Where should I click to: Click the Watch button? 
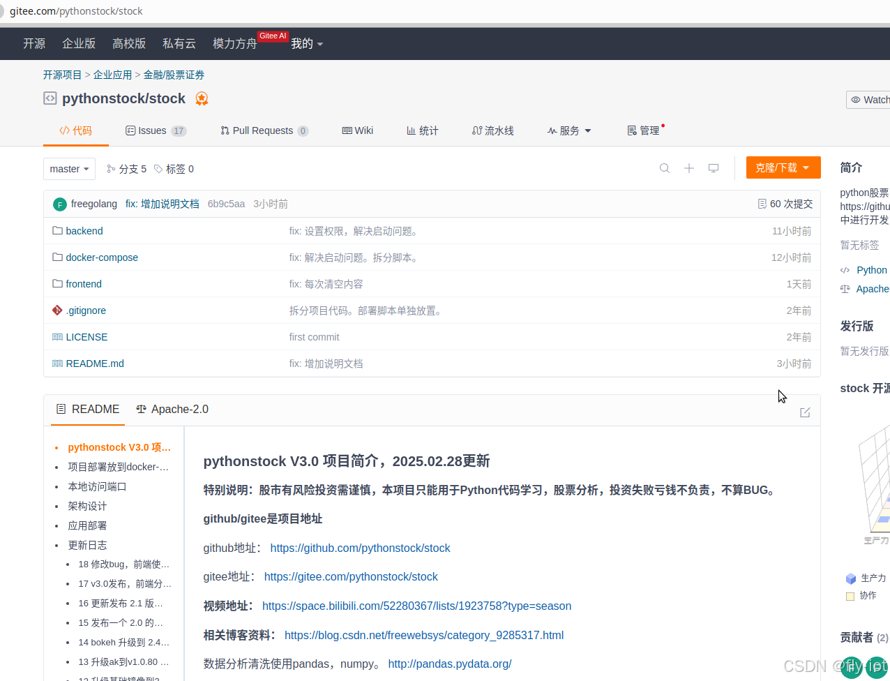point(868,100)
